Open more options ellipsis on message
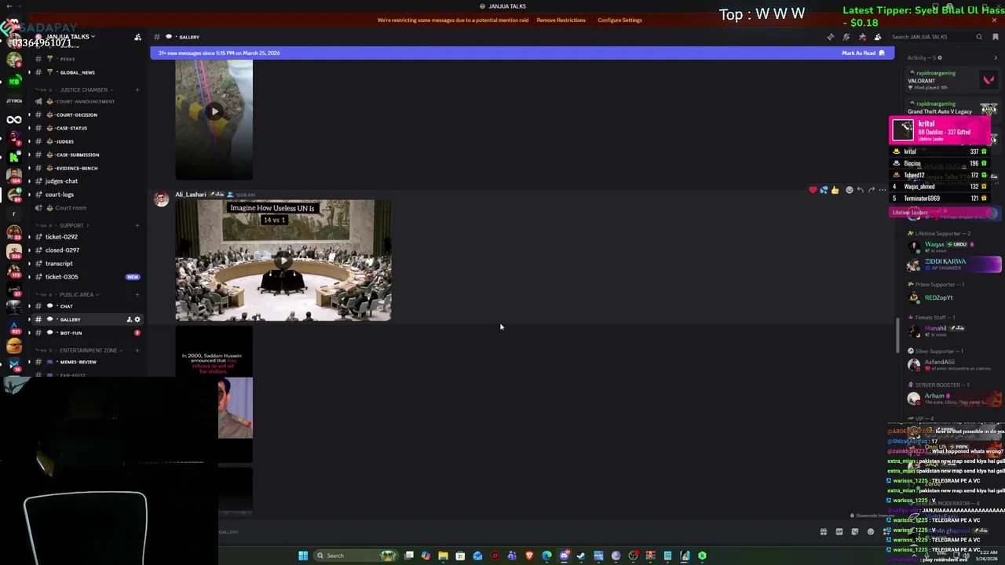 tap(883, 190)
